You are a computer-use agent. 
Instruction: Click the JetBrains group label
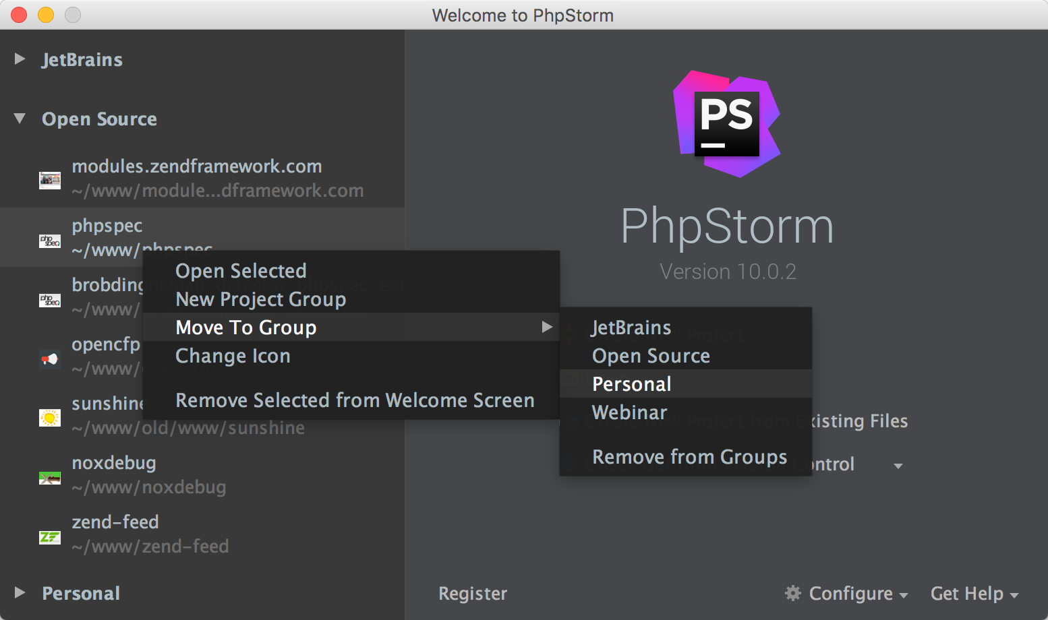tap(82, 60)
